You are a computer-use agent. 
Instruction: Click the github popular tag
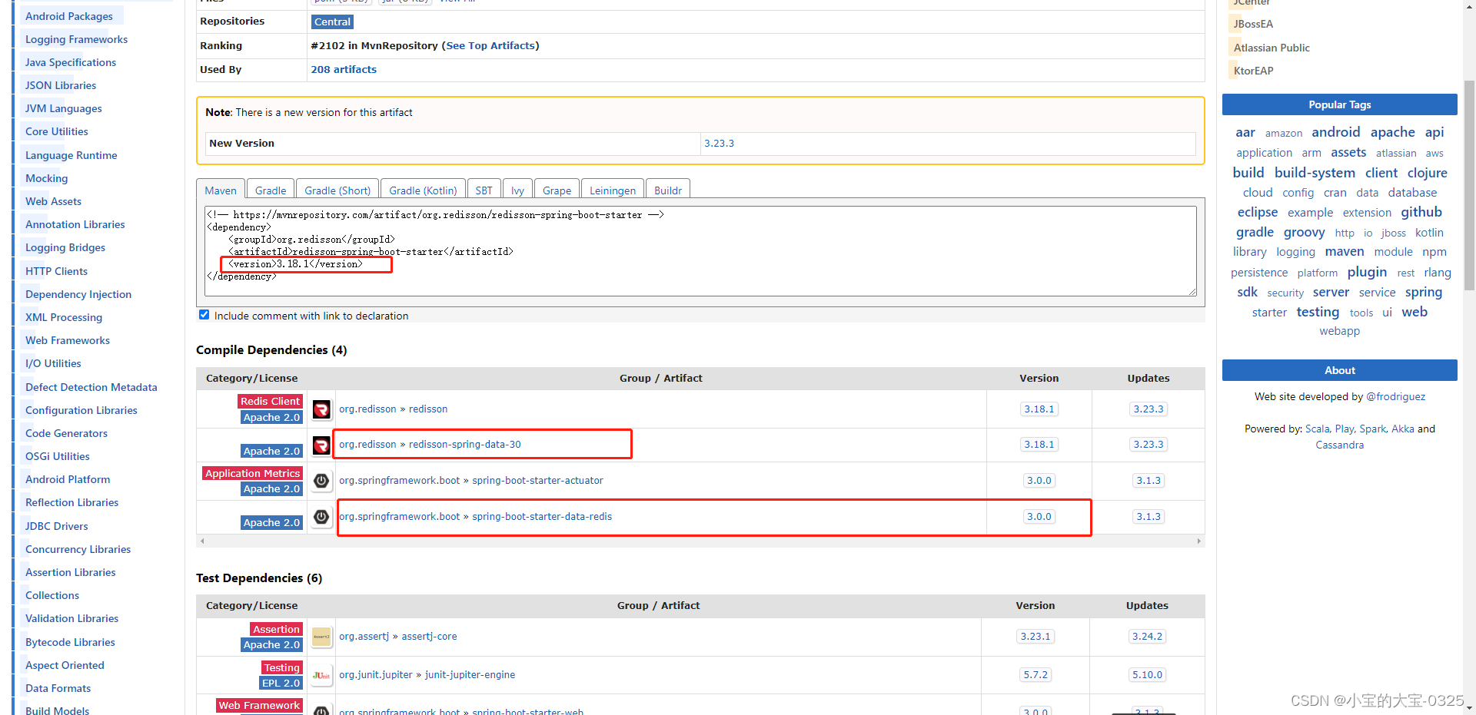(x=1421, y=212)
